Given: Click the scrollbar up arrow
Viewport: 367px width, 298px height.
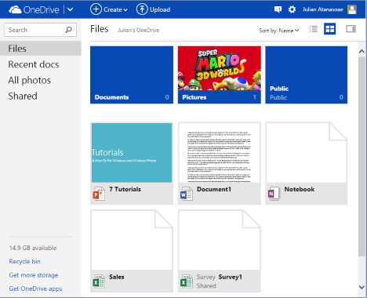Looking at the screenshot, I should (x=362, y=52).
